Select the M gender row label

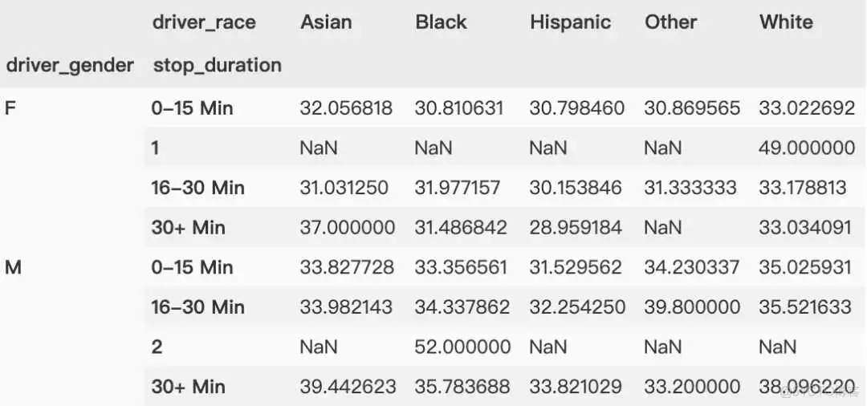[x=13, y=267]
